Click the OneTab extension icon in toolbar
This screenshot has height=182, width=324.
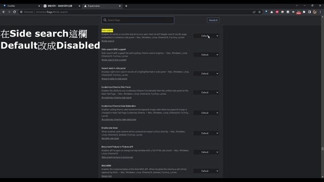(266, 12)
